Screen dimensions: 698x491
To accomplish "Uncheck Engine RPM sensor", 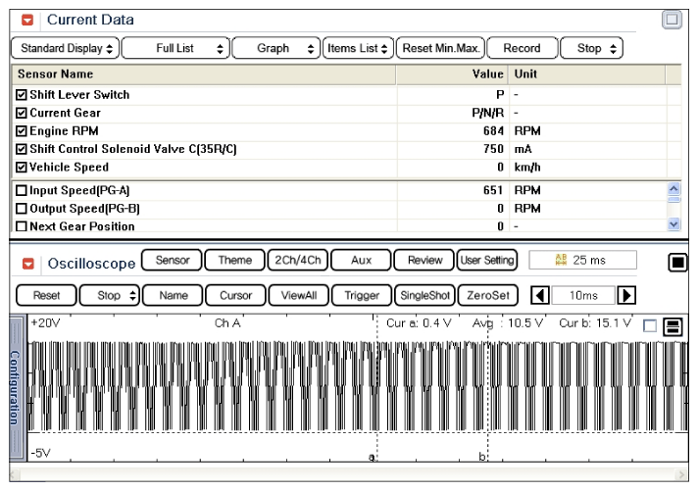I will coord(21,131).
